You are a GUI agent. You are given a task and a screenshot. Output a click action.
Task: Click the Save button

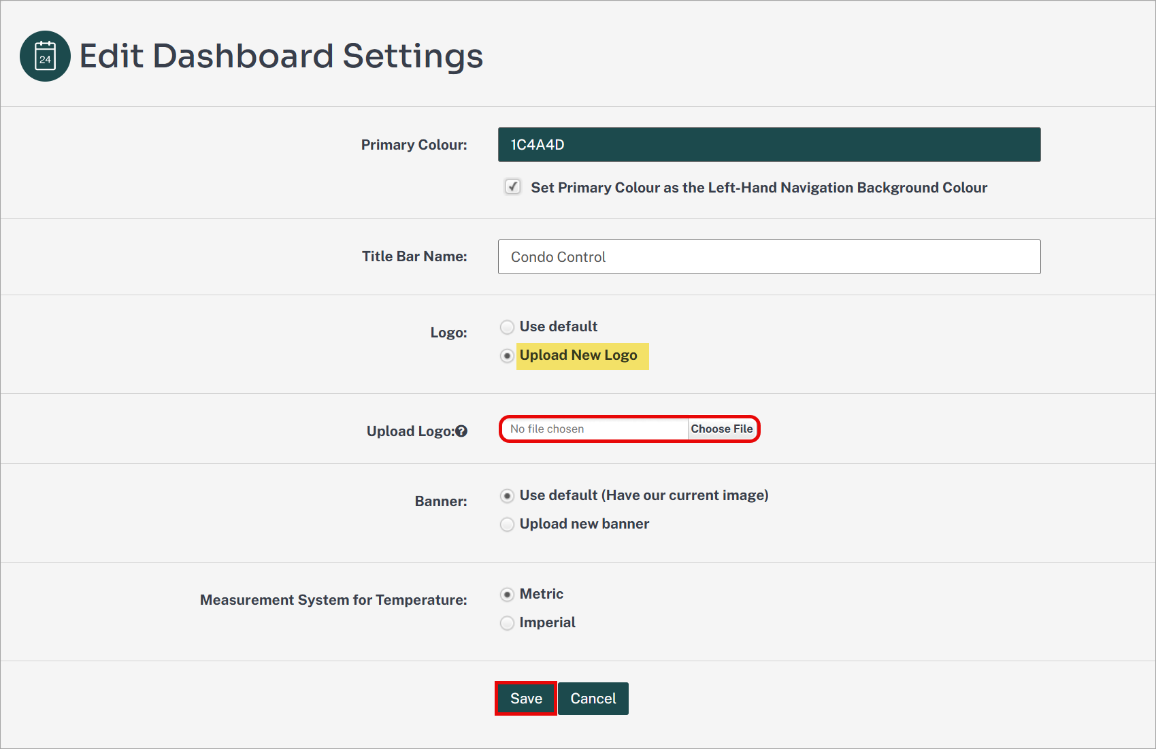526,699
